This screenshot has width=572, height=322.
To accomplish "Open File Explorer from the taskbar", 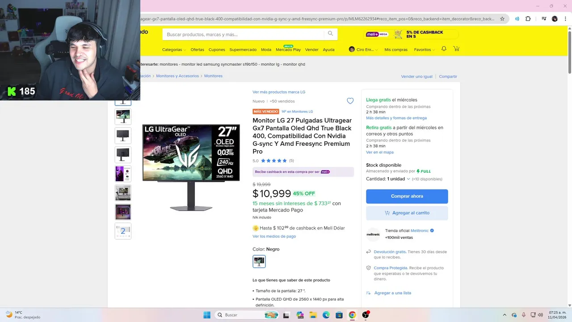I will click(313, 315).
